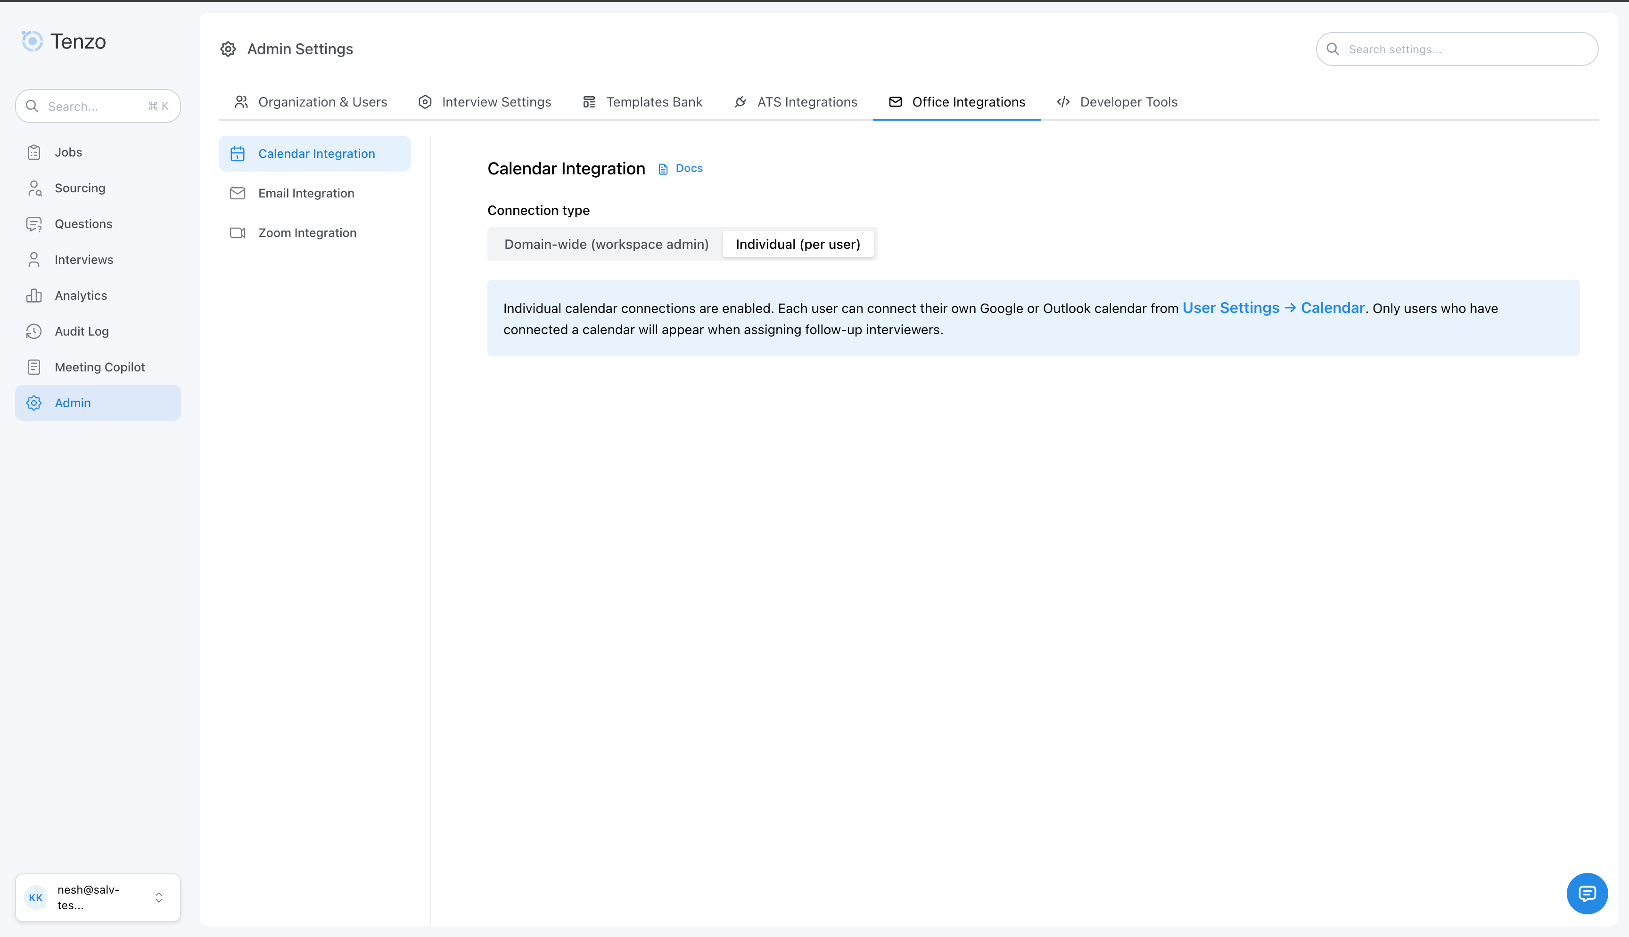The width and height of the screenshot is (1629, 937).
Task: Click the Tenzo brand name
Action: click(x=78, y=42)
